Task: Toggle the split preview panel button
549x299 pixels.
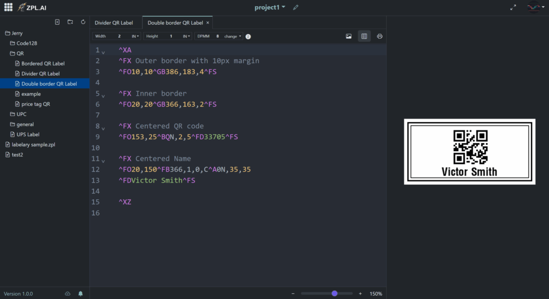Action: pos(364,36)
